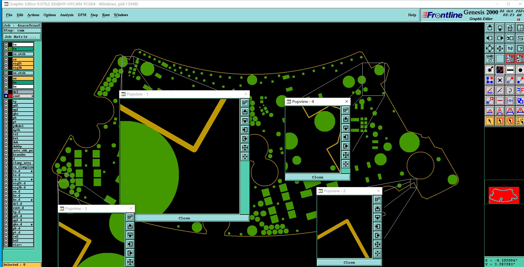
Task: Select the rectangle-area arrow selection tool
Action: tap(500, 121)
